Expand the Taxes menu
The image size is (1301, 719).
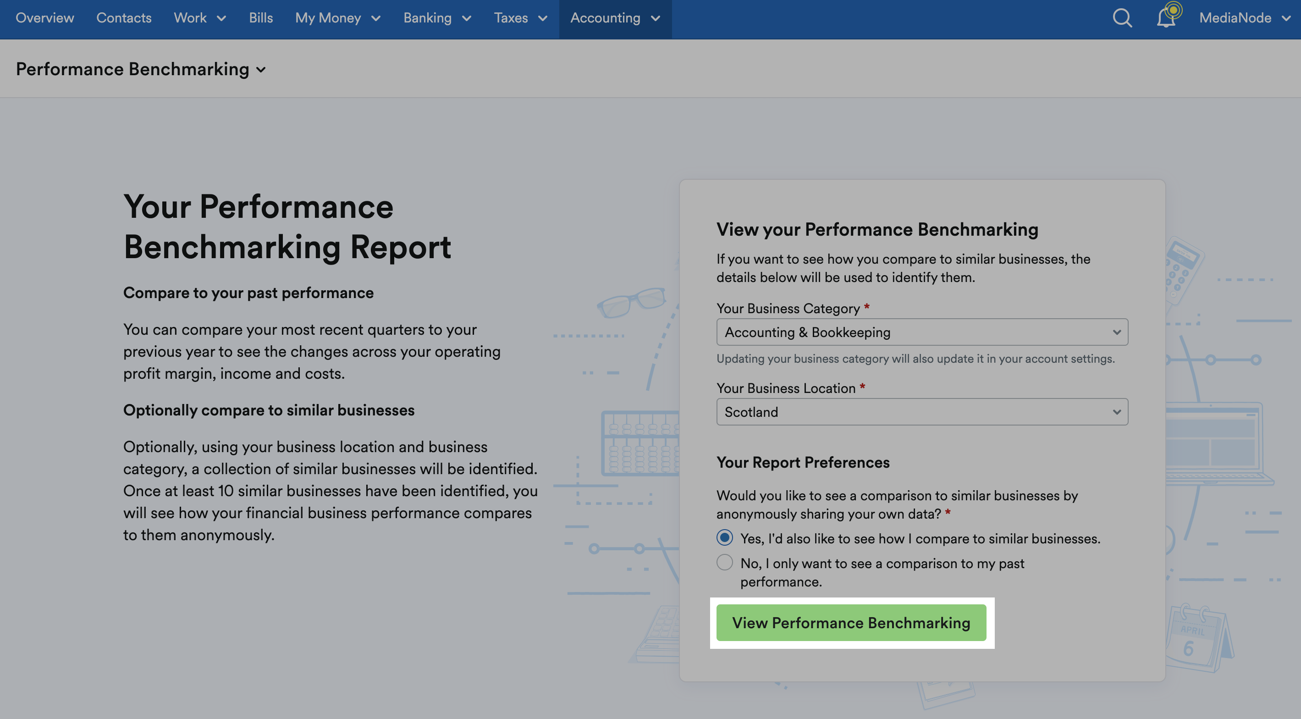521,18
